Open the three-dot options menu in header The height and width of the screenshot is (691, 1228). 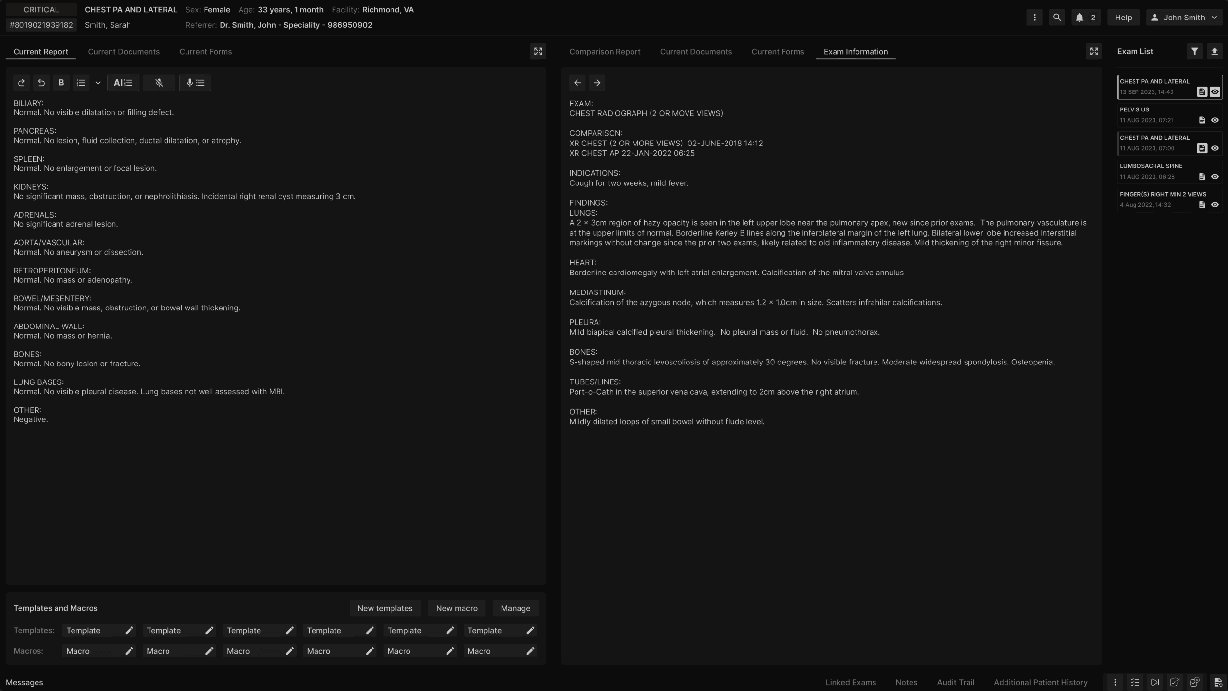tap(1034, 18)
